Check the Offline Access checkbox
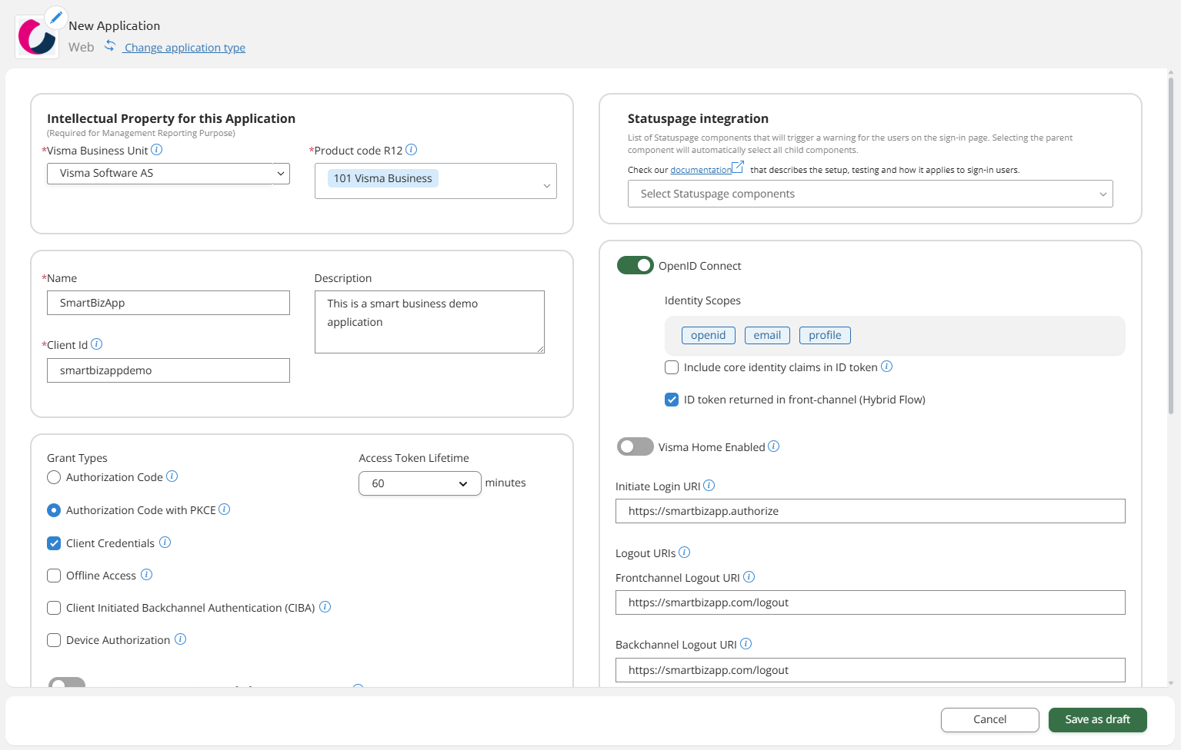The width and height of the screenshot is (1181, 750). click(x=53, y=575)
